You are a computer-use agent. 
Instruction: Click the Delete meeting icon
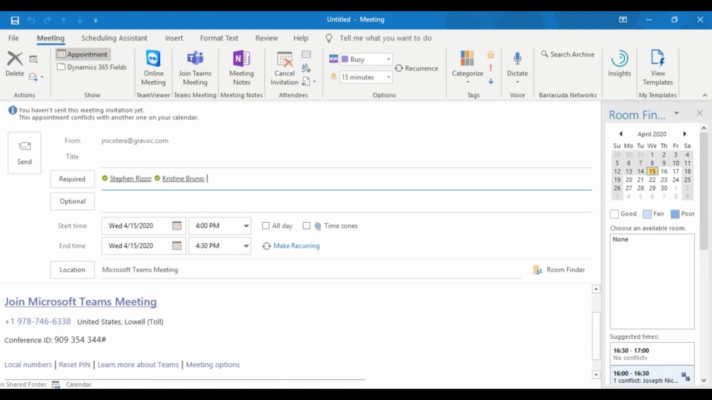point(14,59)
